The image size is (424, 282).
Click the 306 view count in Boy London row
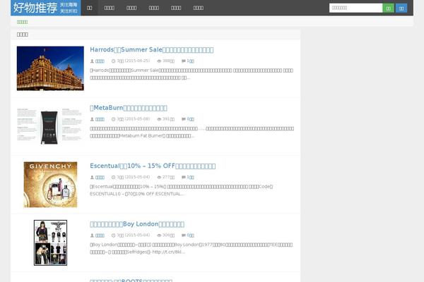pos(168,235)
